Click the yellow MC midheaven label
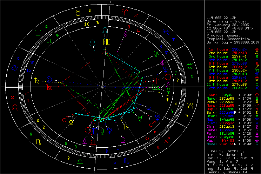Viewport: 261px width, 174px height. coord(106,42)
